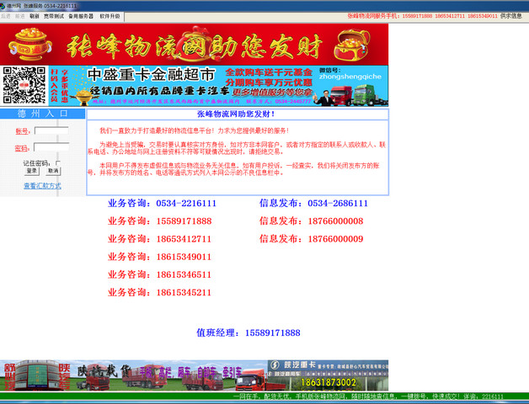Toggle the 记住密码 checkbox
This screenshot has width=529, height=404.
pyautogui.click(x=57, y=162)
